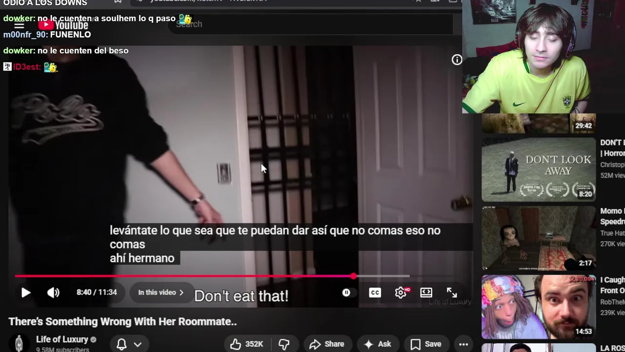The height and width of the screenshot is (352, 625).
Task: Click the video title text
Action: tap(123, 322)
